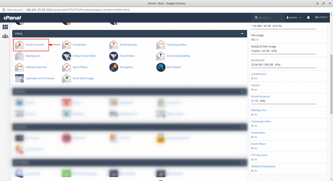Click the Email Accounts usage progress bar
The width and height of the screenshot is (333, 181).
pos(284,104)
